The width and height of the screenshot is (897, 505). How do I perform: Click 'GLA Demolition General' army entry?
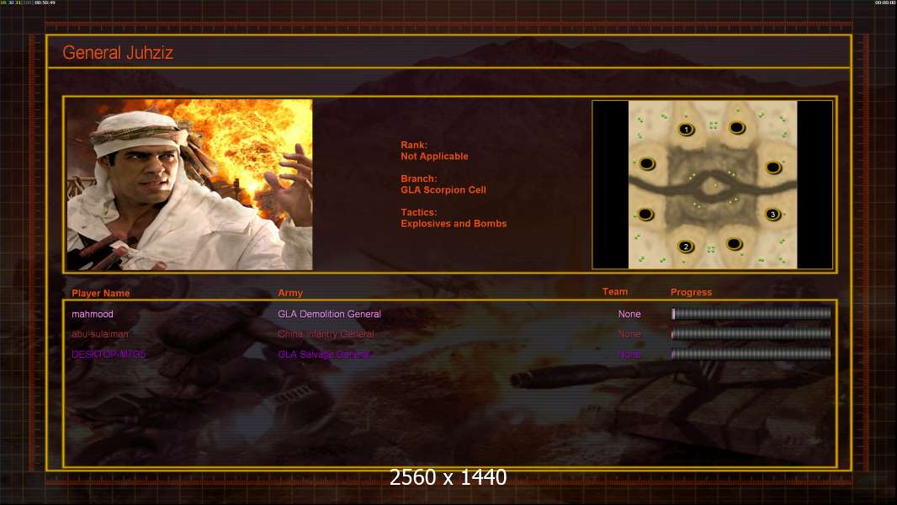point(329,314)
